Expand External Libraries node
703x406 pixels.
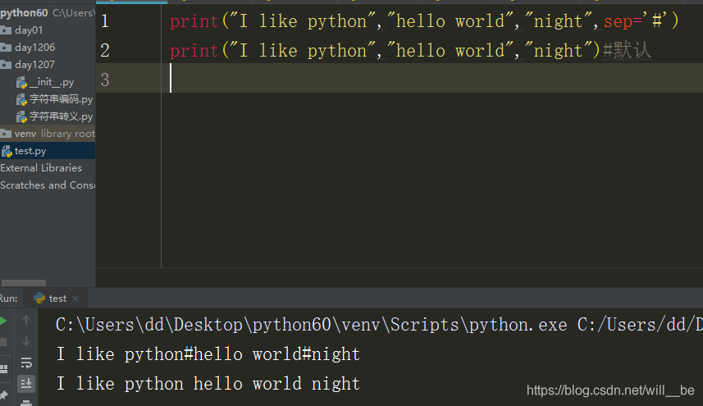click(41, 168)
